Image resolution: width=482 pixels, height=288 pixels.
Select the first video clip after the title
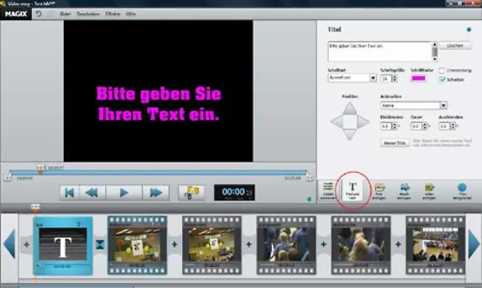coord(137,245)
